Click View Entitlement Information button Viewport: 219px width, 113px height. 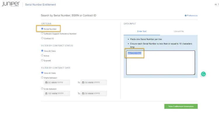(181, 107)
